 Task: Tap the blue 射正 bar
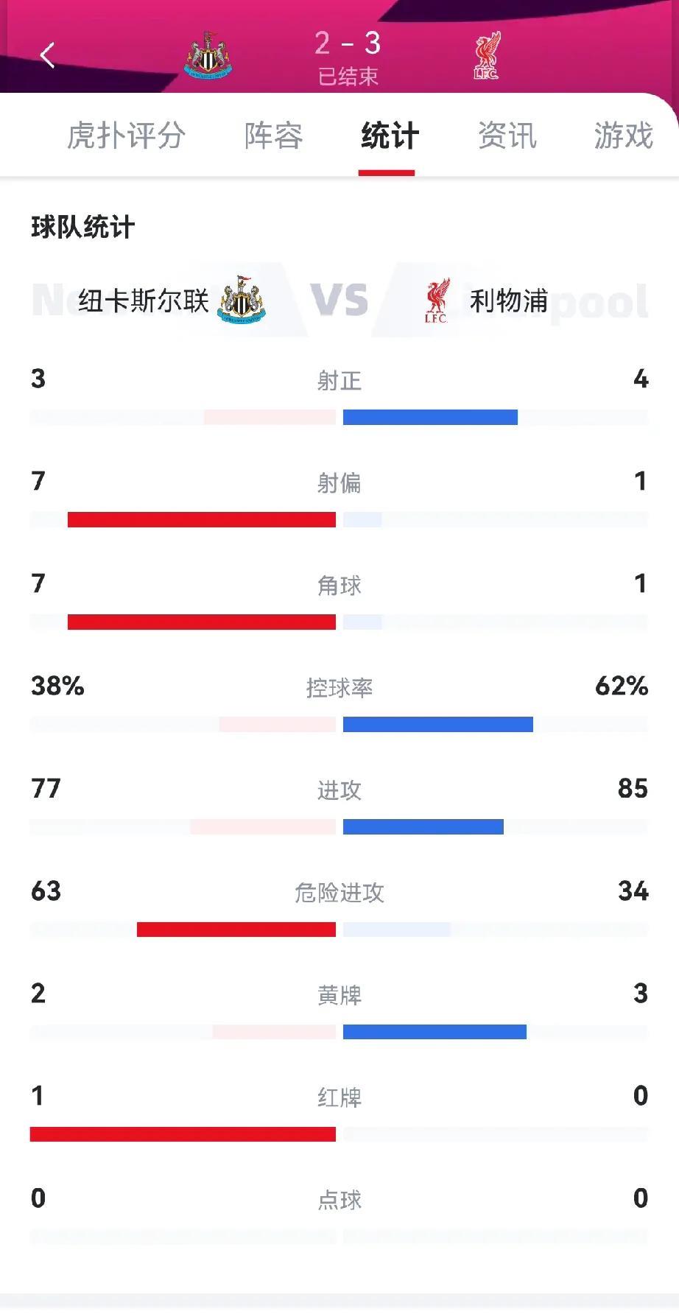pos(430,418)
